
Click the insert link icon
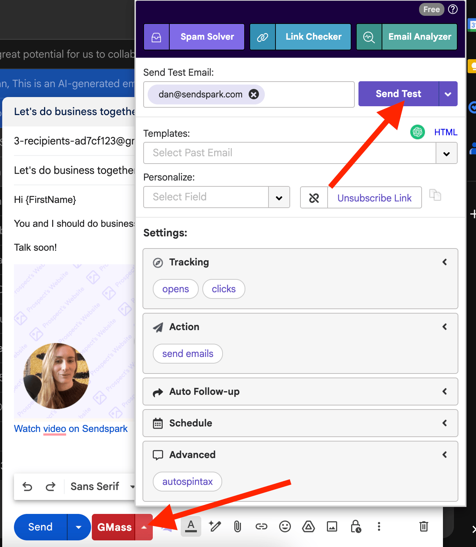coord(261,527)
